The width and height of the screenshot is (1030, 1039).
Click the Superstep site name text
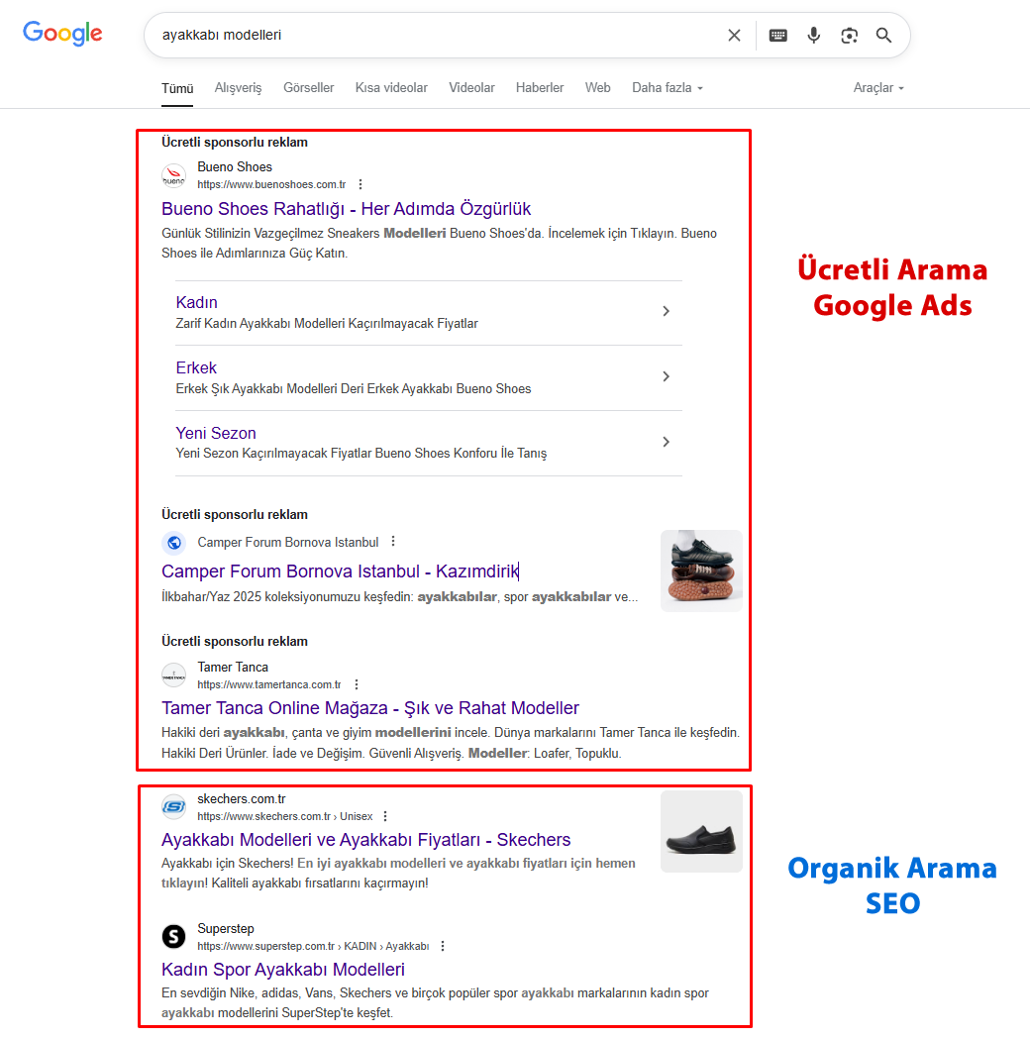[225, 929]
